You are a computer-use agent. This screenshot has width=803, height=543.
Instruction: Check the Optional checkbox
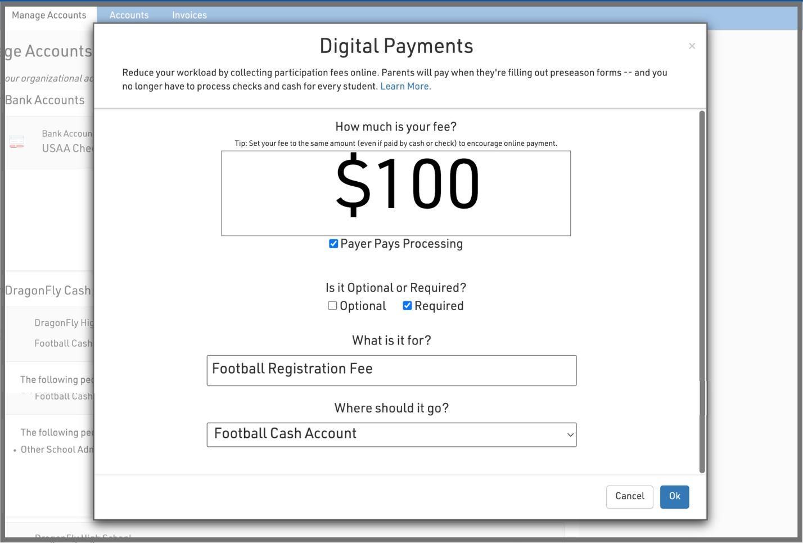click(333, 306)
